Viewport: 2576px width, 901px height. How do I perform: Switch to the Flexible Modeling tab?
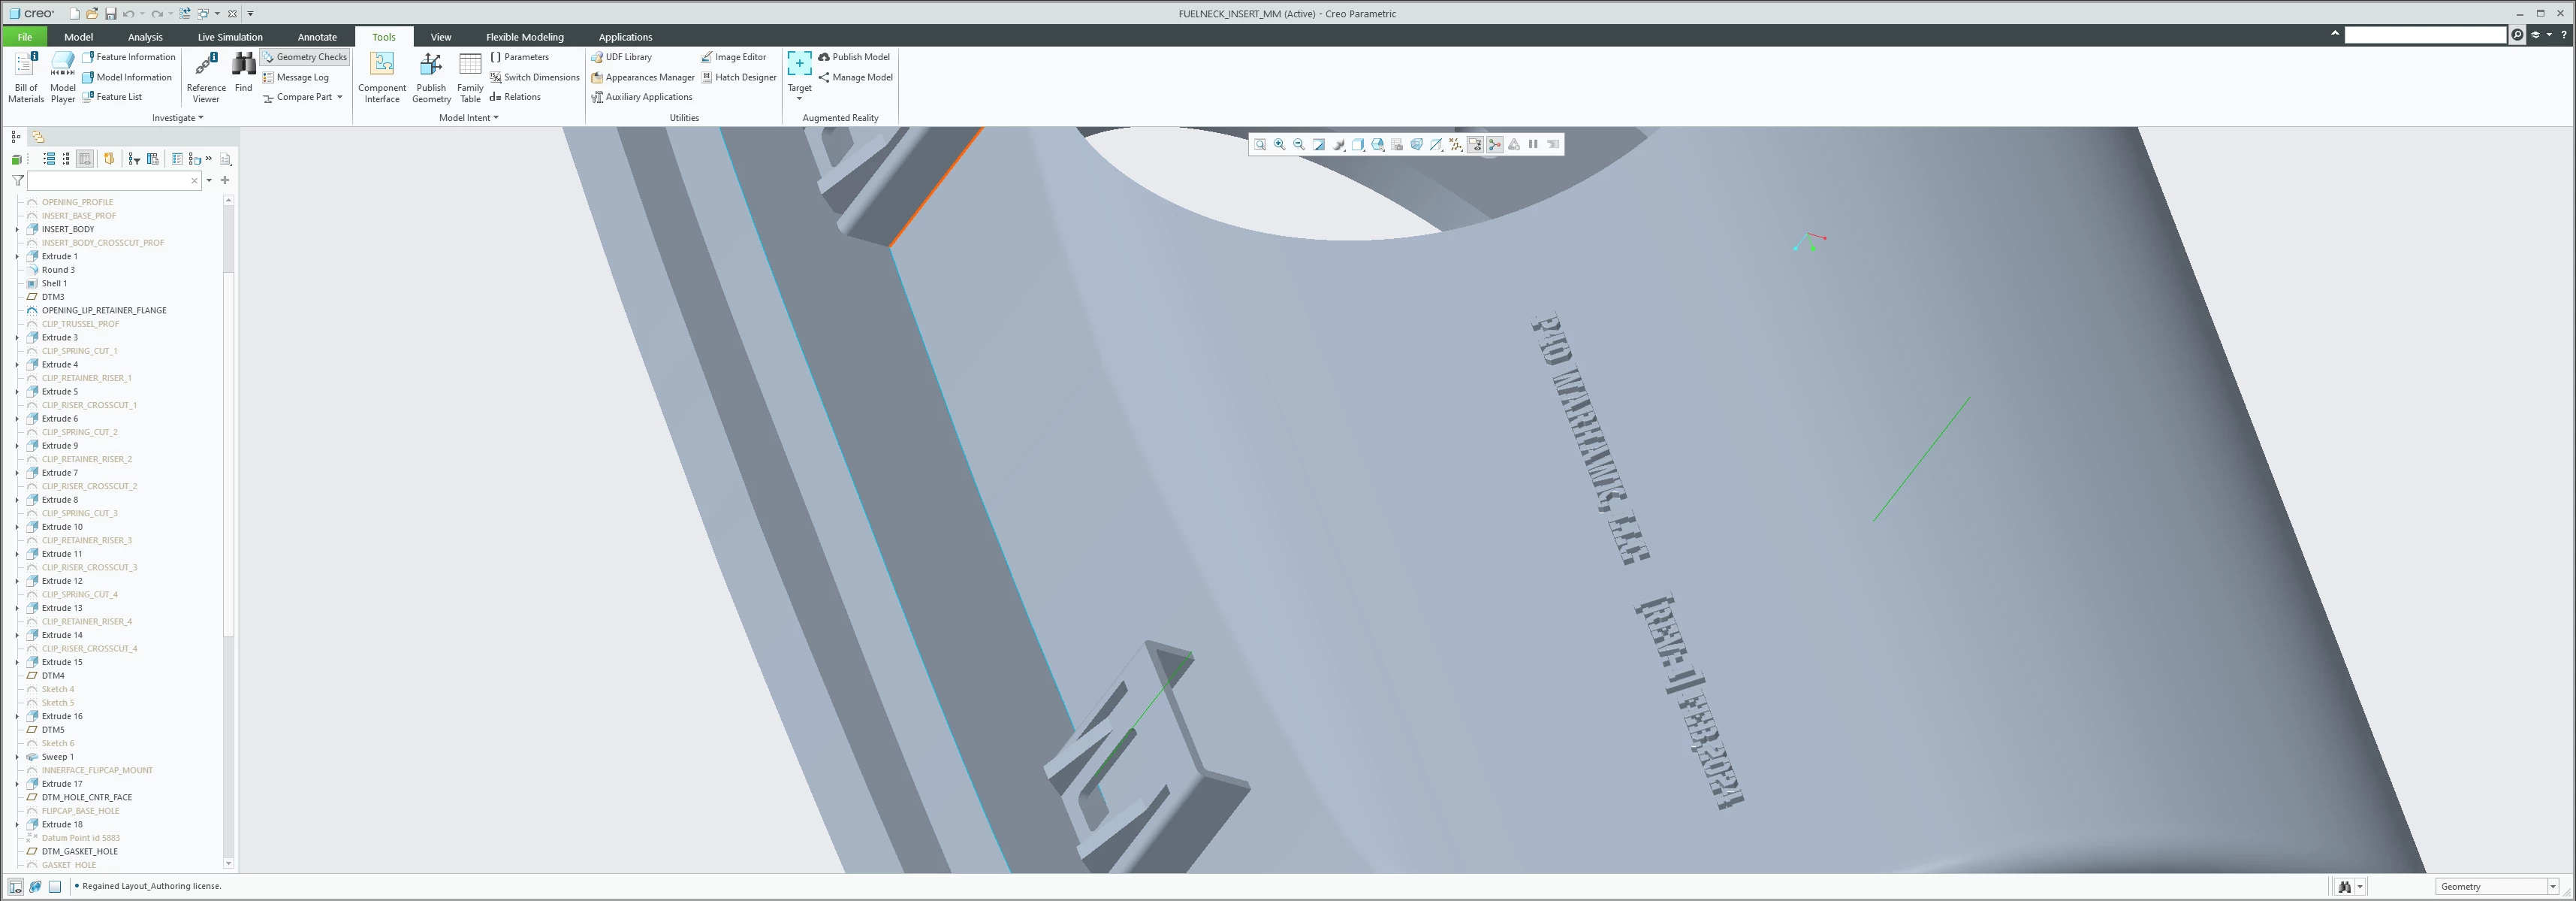point(524,37)
